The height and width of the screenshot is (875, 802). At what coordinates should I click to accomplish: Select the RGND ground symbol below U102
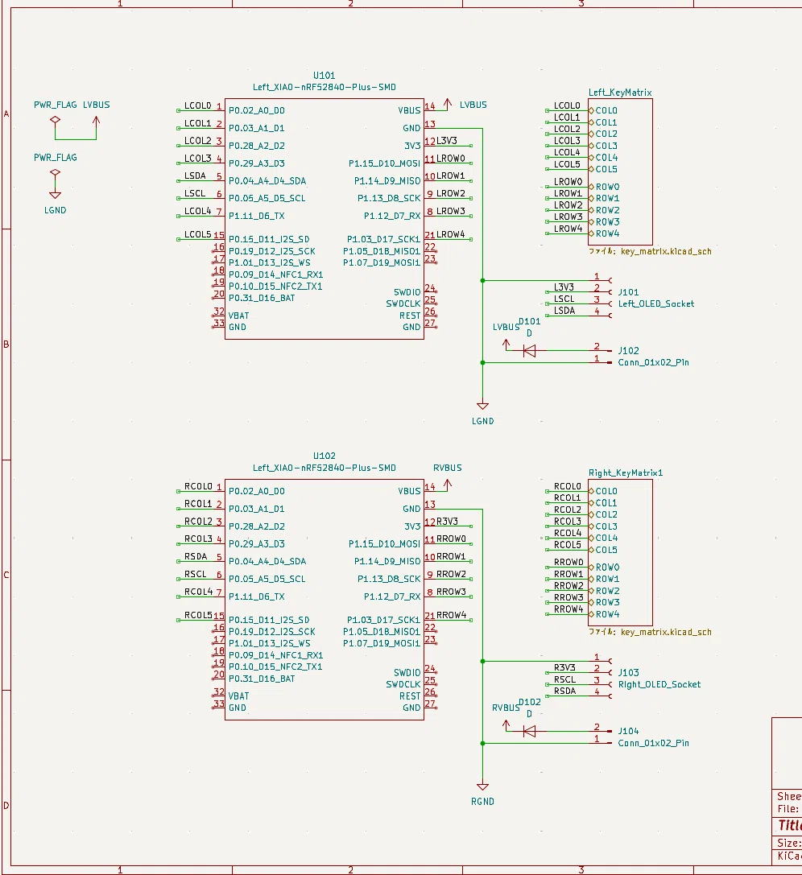pos(483,786)
